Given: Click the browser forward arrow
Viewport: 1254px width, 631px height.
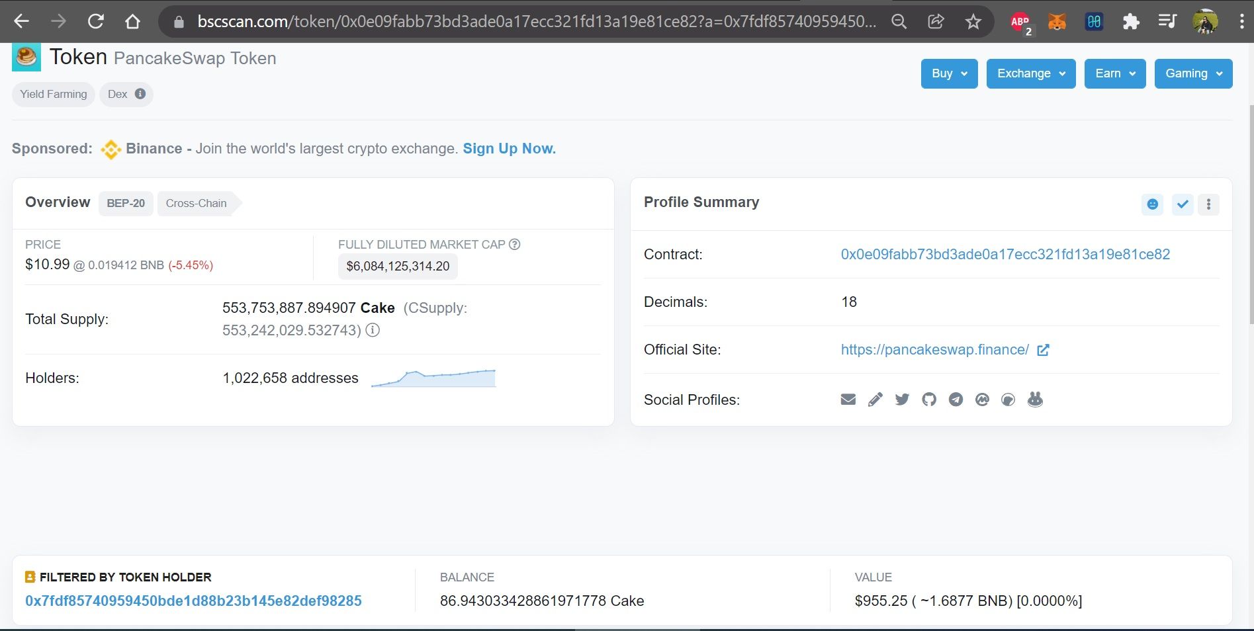Looking at the screenshot, I should 58,21.
